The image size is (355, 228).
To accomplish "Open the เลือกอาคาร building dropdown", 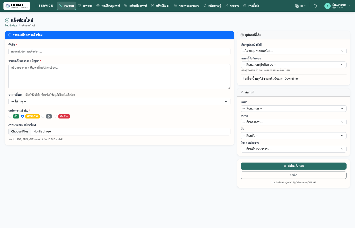I will point(293,122).
